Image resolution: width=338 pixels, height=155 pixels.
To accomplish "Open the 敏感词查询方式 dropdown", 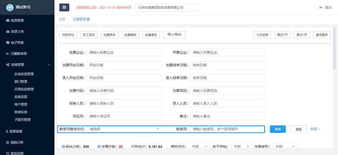I will (x=125, y=129).
